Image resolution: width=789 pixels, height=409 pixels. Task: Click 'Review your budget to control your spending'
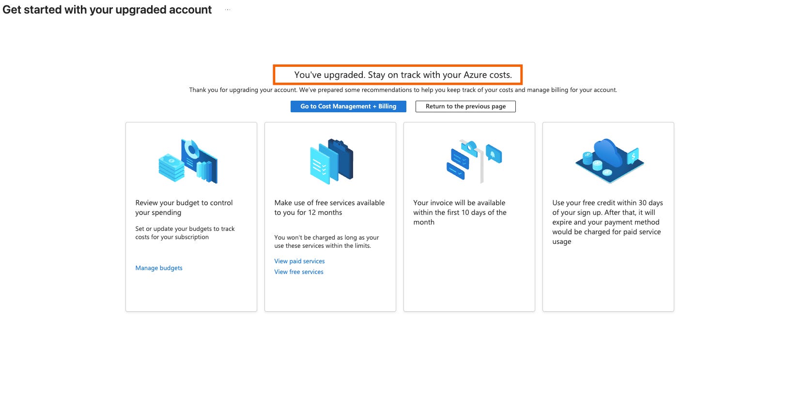[184, 208]
